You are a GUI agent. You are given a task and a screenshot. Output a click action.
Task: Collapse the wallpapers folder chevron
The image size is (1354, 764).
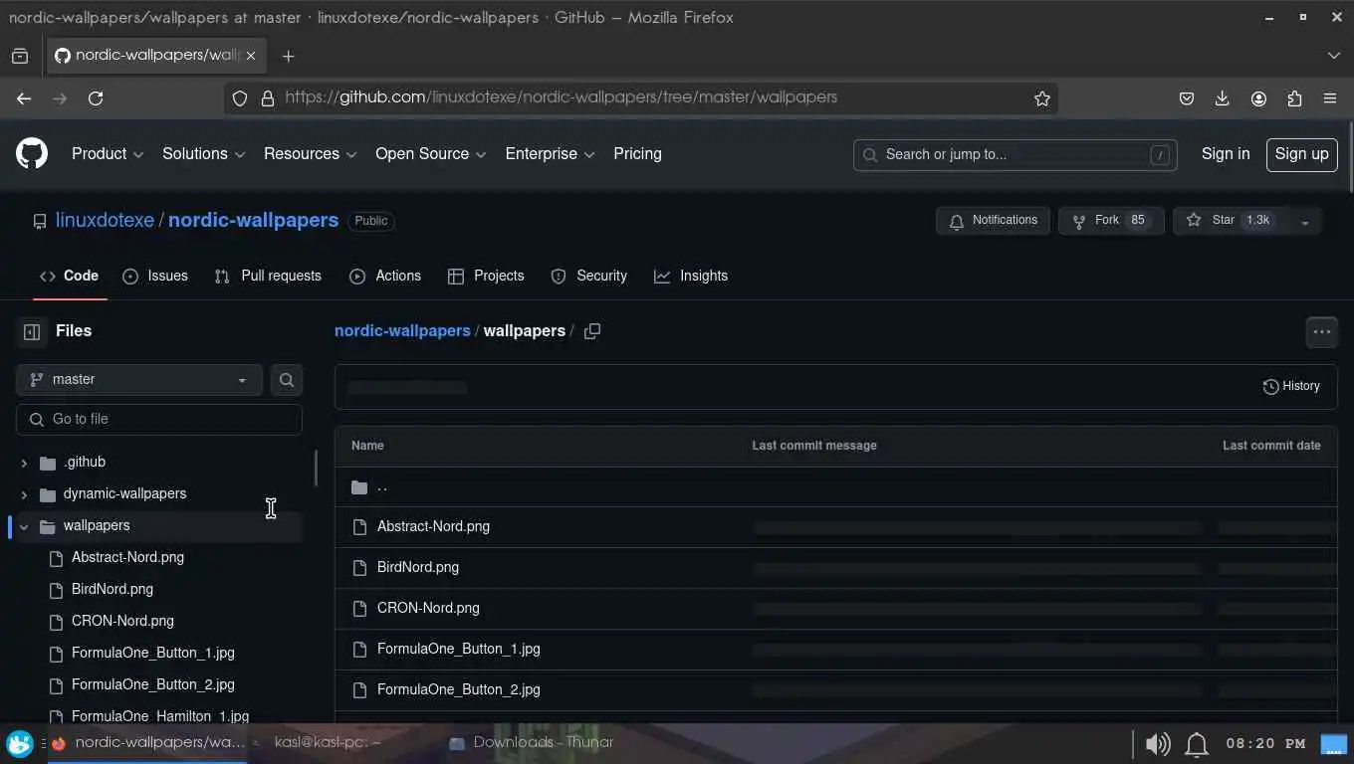(x=24, y=526)
